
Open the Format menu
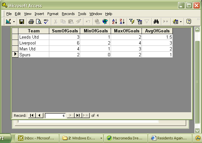click(53, 14)
